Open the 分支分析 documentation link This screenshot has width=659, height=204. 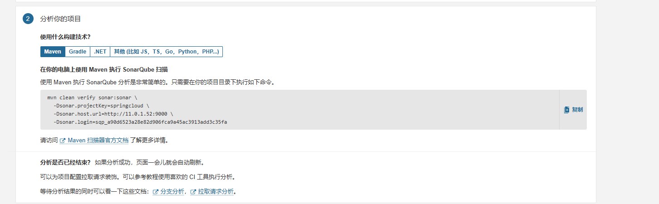[172, 192]
